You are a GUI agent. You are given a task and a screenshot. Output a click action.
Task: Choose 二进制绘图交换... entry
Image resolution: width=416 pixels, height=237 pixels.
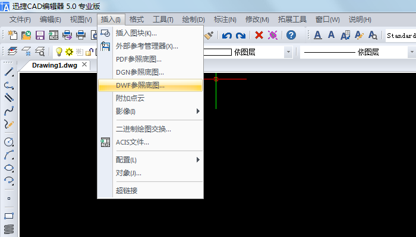150,129
